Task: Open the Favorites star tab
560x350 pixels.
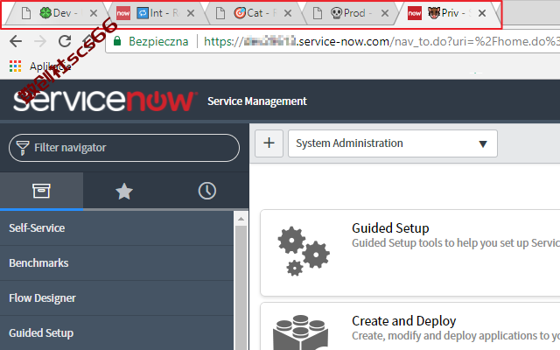Action: point(124,191)
